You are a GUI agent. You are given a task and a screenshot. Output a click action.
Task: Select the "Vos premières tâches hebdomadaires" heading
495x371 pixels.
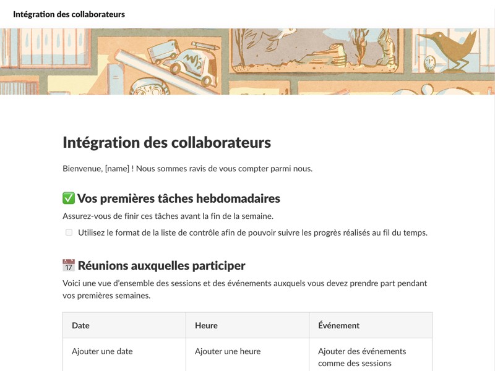coord(178,198)
